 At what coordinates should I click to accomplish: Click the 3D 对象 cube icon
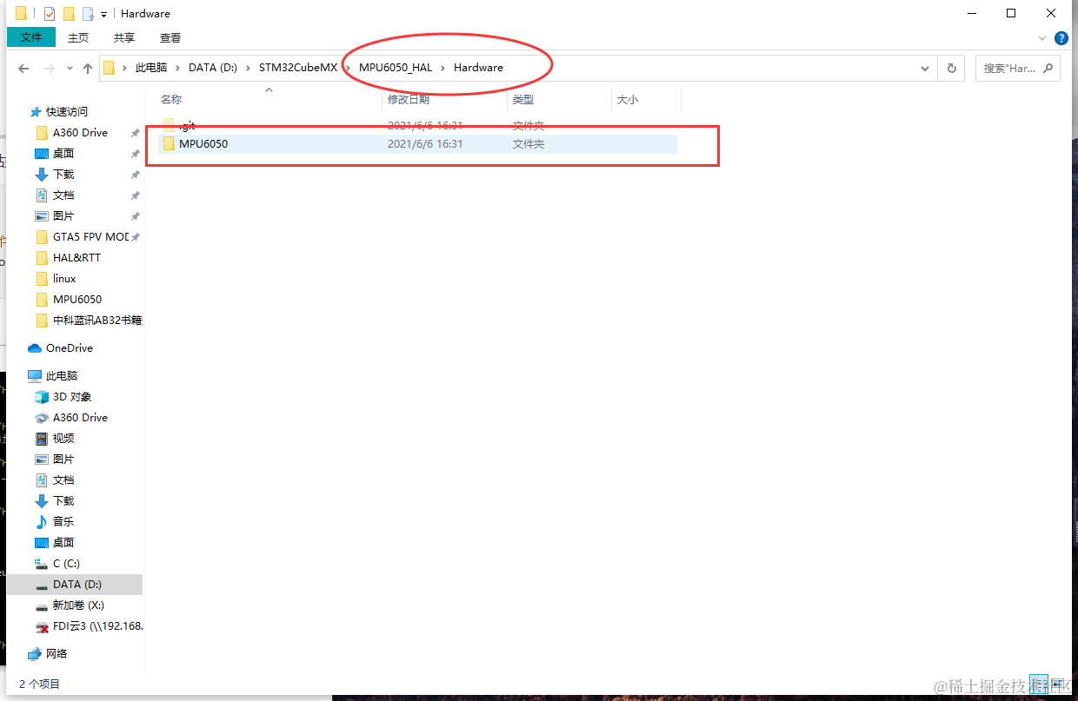(x=42, y=397)
